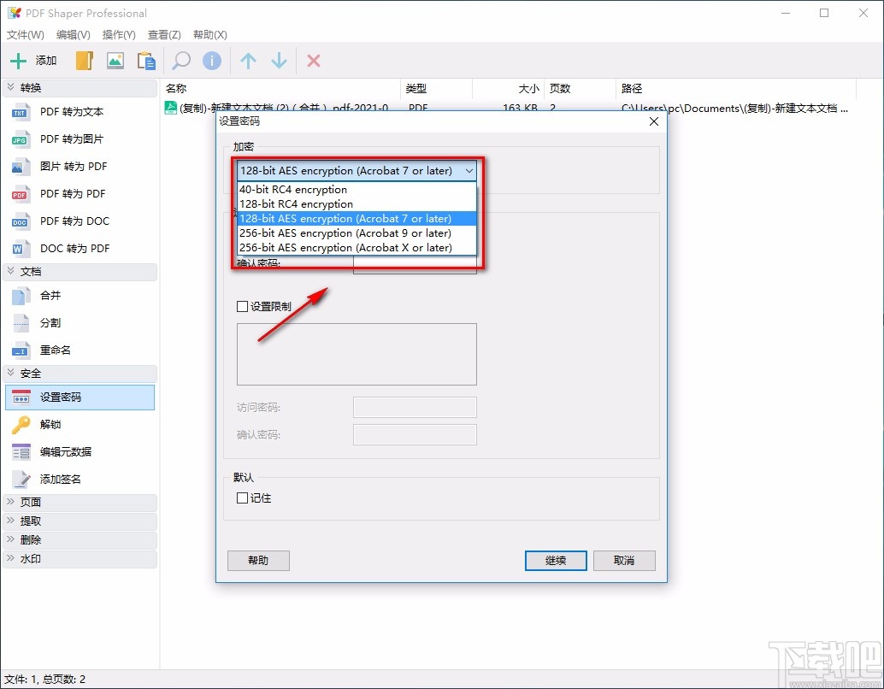Image resolution: width=884 pixels, height=689 pixels.
Task: Choose 128-bit AES encryption (Acrobat 7) list option
Action: click(357, 219)
